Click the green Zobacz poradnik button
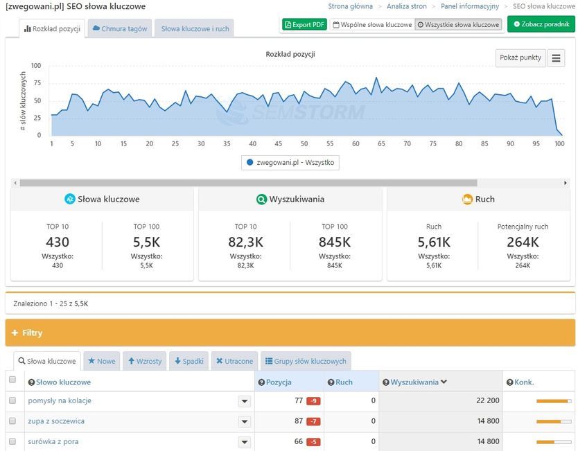The width and height of the screenshot is (578, 451). click(x=541, y=24)
